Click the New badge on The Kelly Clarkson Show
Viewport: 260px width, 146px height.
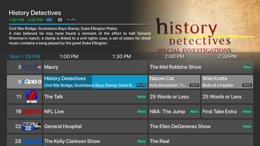[142, 141]
